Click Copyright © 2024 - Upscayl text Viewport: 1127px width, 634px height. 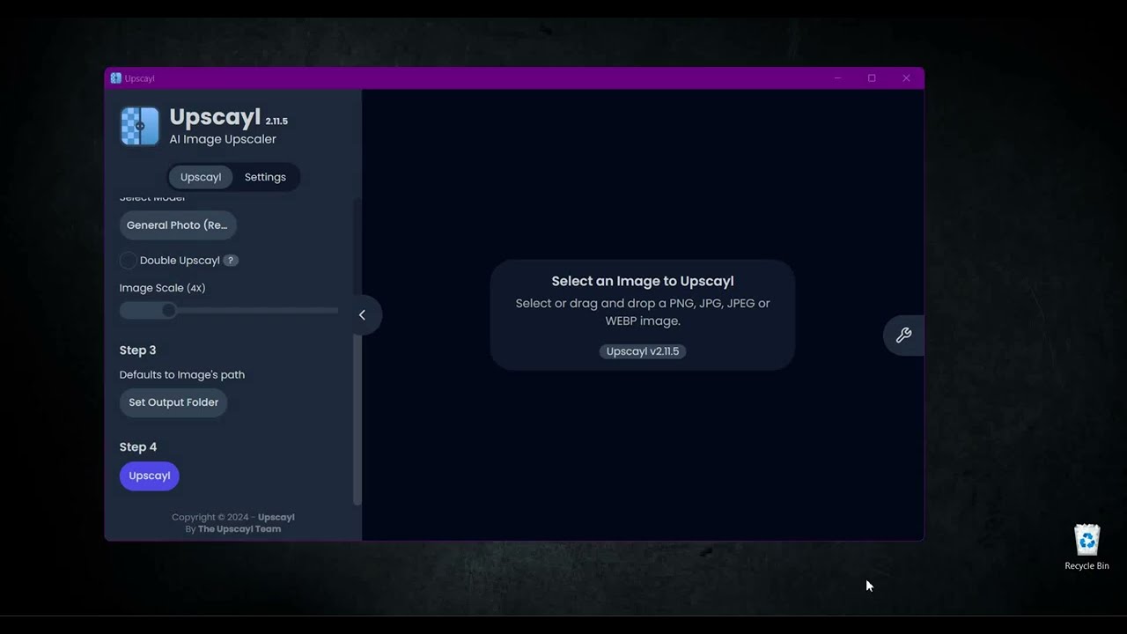233,518
